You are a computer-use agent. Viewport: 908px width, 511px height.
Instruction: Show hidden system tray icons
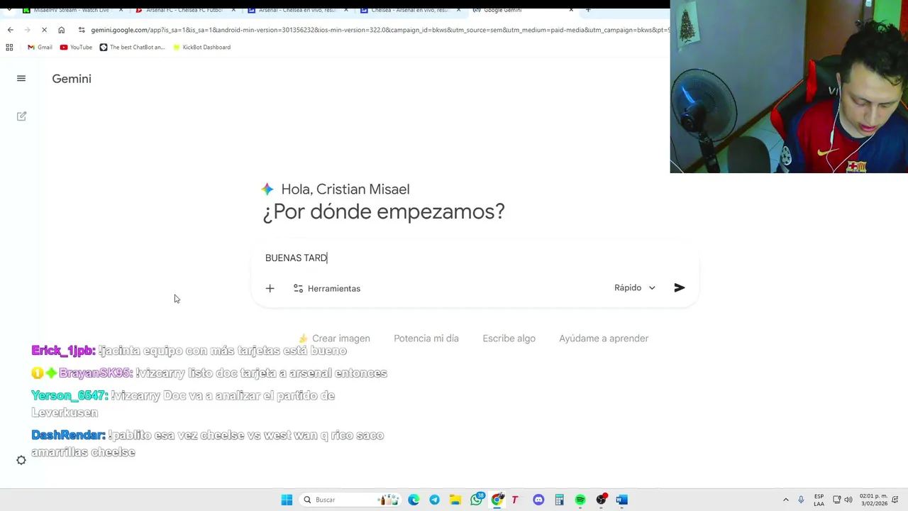[x=785, y=500]
